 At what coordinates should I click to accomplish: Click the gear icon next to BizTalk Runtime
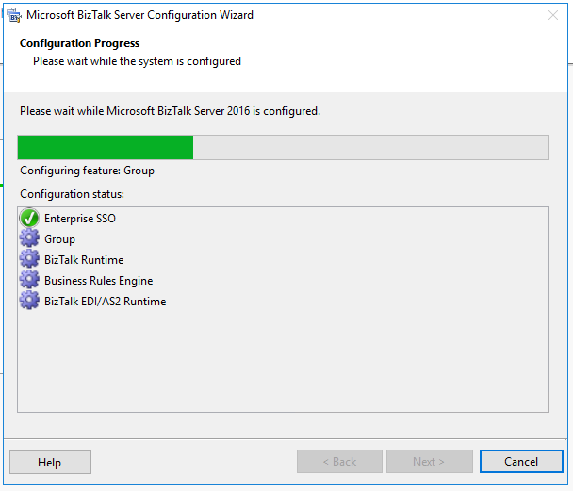click(29, 259)
